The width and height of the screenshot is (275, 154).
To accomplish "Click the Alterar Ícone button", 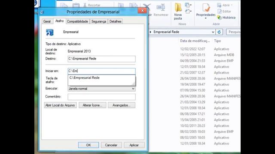I will click(x=92, y=105).
